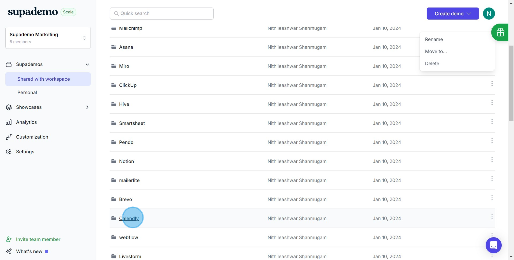The height and width of the screenshot is (260, 514).
Task: Open more options for Smartsheet row
Action: [x=492, y=122]
